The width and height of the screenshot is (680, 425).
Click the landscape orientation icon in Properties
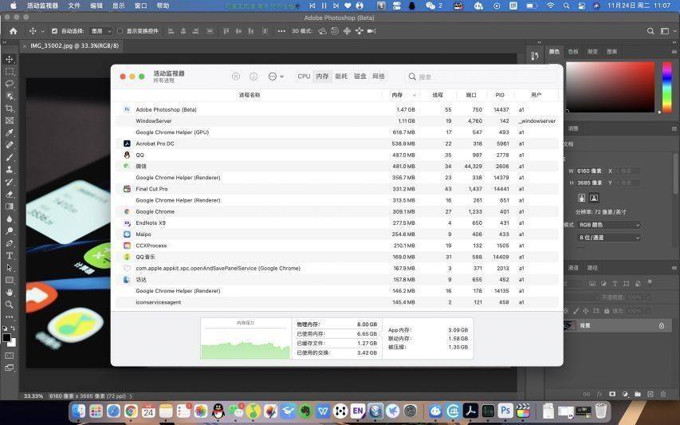(594, 198)
